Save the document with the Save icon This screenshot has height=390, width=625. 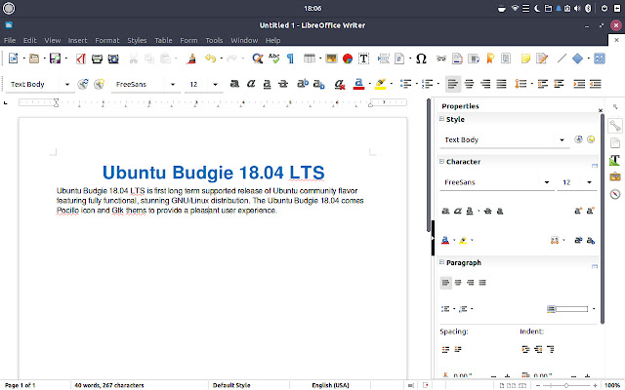pyautogui.click(x=55, y=58)
